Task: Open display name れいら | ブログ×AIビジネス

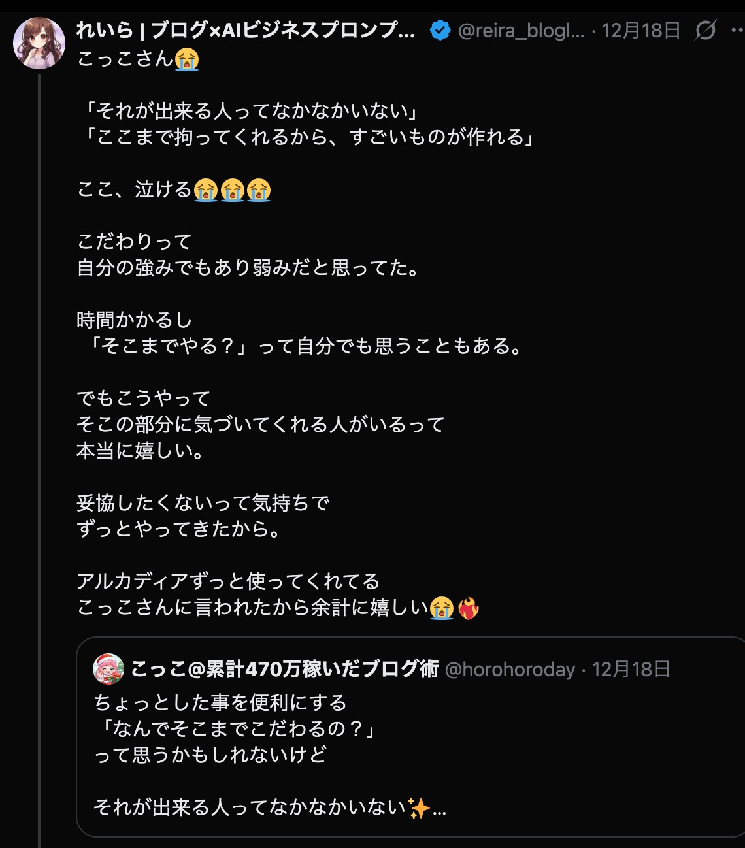Action: pos(246,31)
